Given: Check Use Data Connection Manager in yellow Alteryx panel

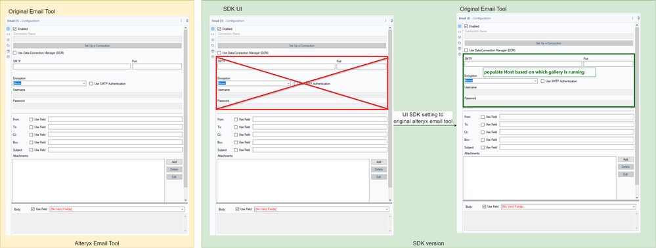Looking at the screenshot, I should [x=14, y=53].
